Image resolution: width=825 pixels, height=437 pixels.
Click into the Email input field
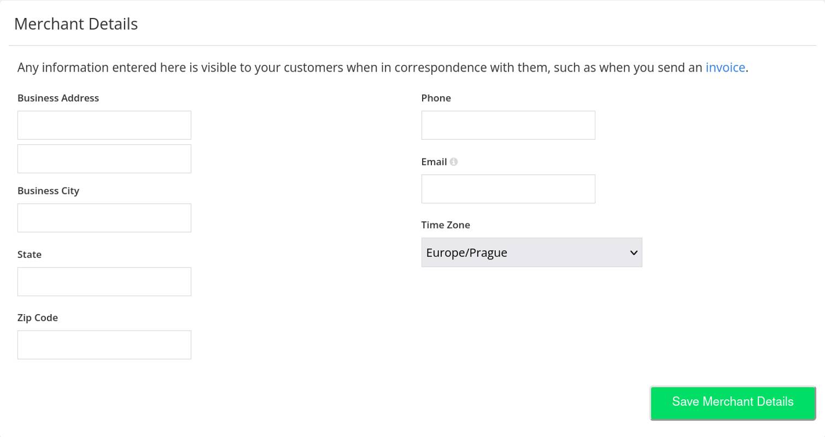507,188
